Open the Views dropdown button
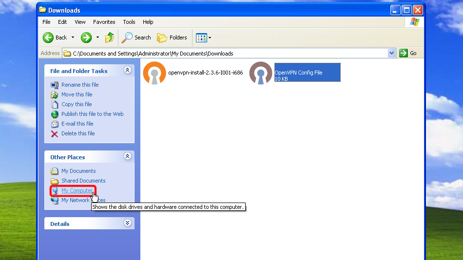This screenshot has height=260, width=463. point(203,37)
